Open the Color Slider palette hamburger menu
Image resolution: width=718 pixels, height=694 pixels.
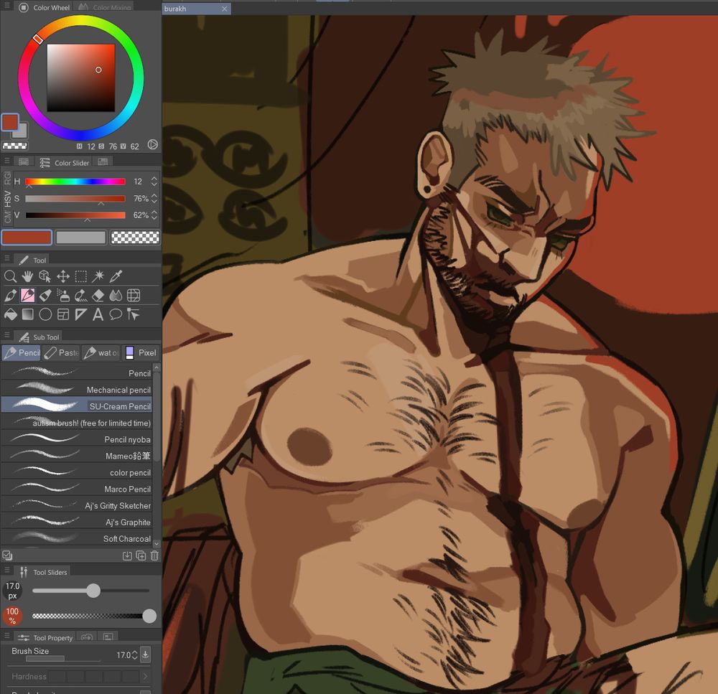[7, 161]
